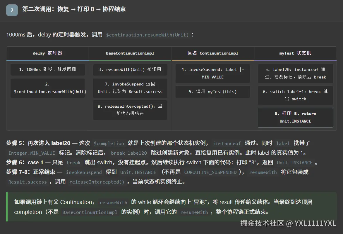Select step card 1. 1000ms 到期，触发回调
Viewport: 343px width, 234px height.
47,69
